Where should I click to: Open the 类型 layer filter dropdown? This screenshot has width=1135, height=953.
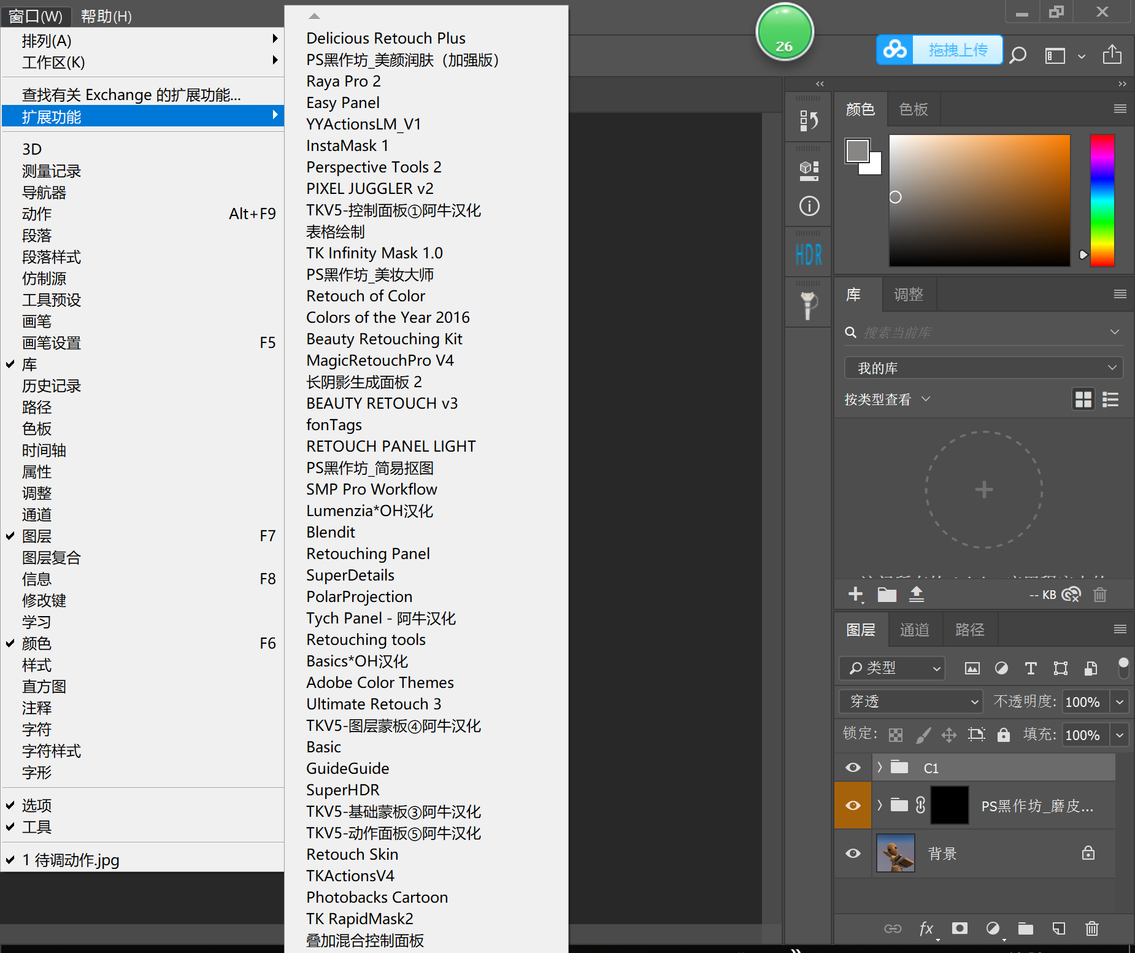point(892,668)
